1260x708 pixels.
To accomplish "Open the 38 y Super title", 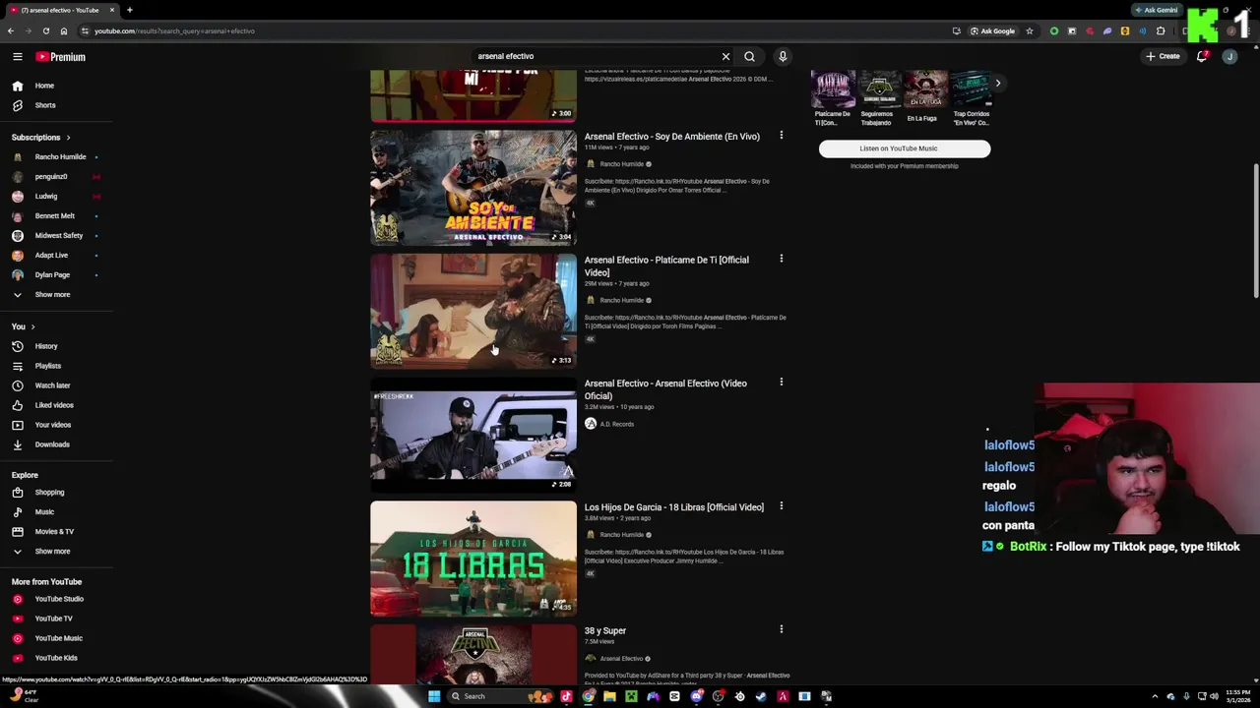I will (x=605, y=630).
